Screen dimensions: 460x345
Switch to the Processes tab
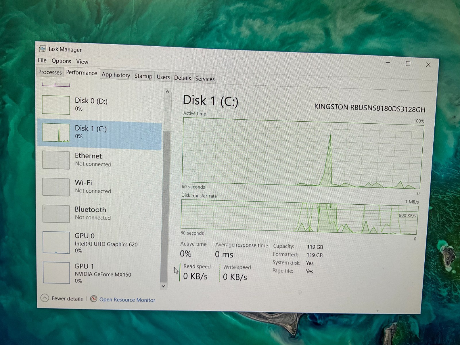50,72
